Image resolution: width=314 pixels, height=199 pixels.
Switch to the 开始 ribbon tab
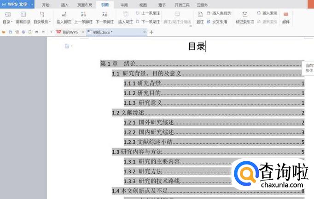tap(46, 5)
